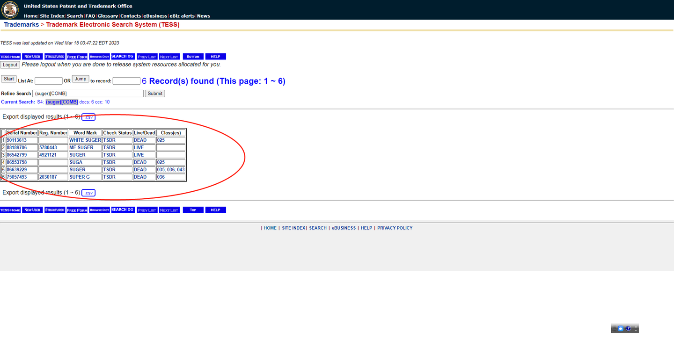Focus the jump to record field

pos(126,81)
